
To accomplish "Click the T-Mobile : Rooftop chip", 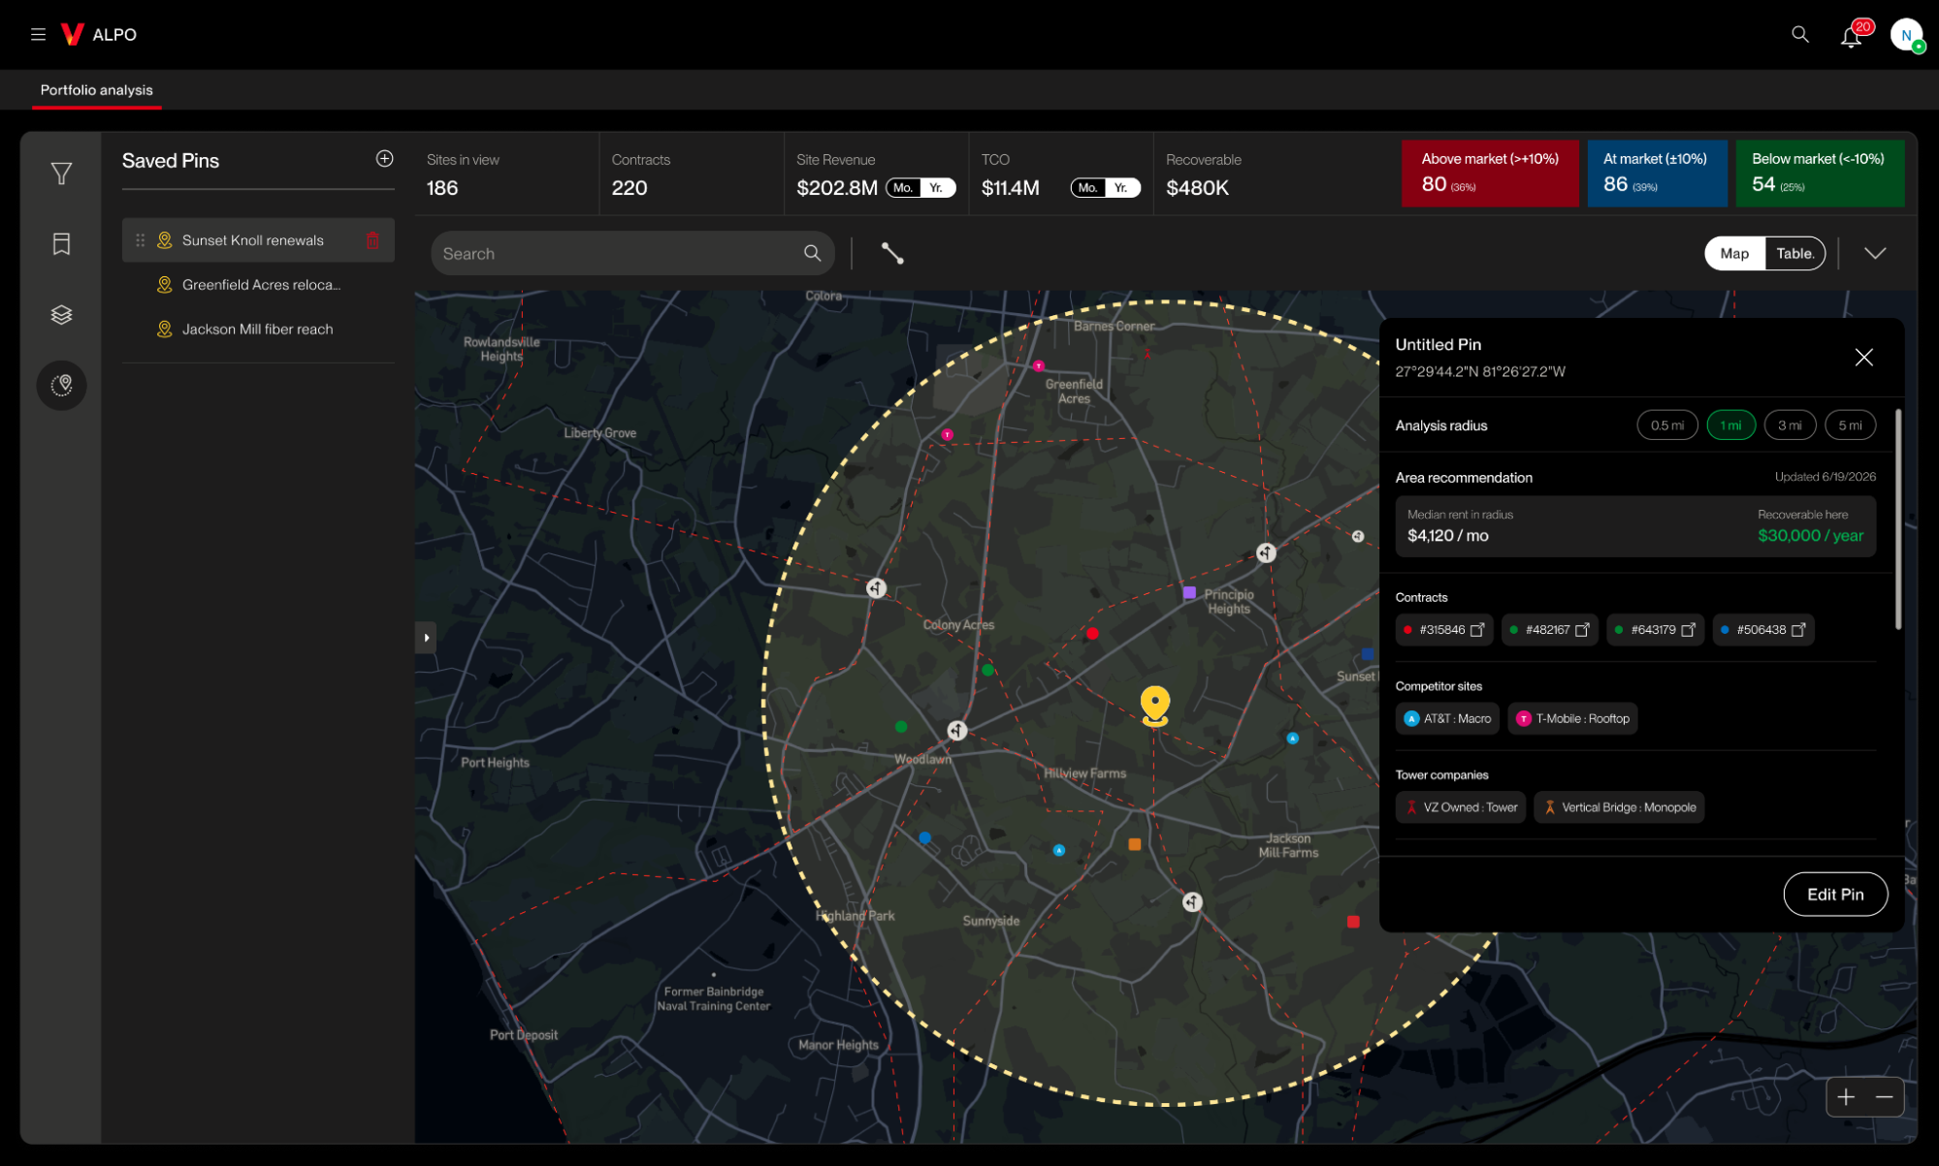I will tap(1572, 719).
